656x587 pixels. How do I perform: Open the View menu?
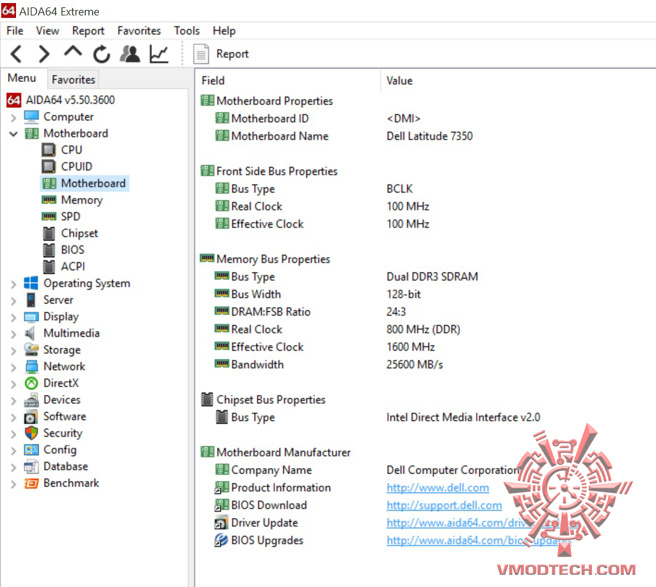47,31
